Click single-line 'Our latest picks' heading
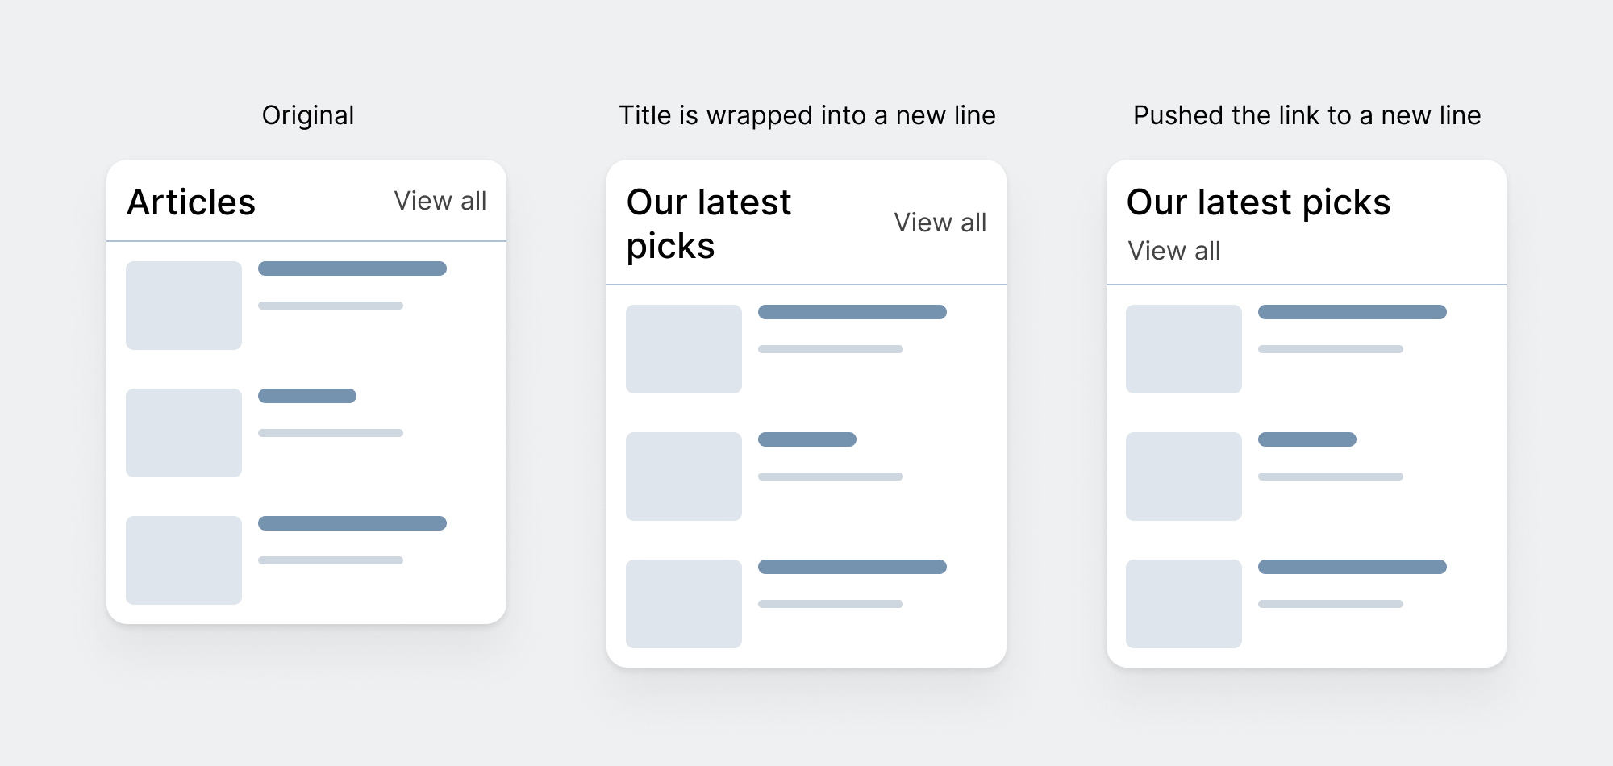 click(1258, 202)
